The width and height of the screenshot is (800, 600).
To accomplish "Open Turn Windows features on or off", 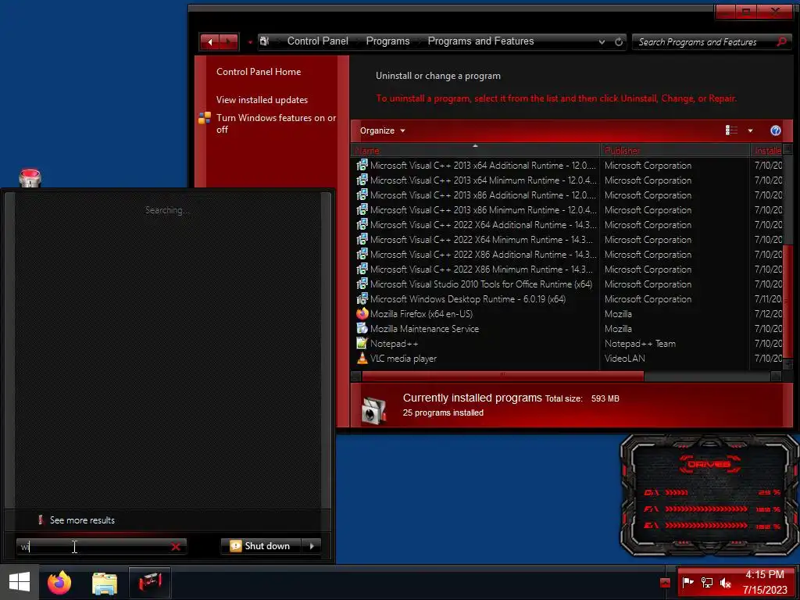I will 276,123.
